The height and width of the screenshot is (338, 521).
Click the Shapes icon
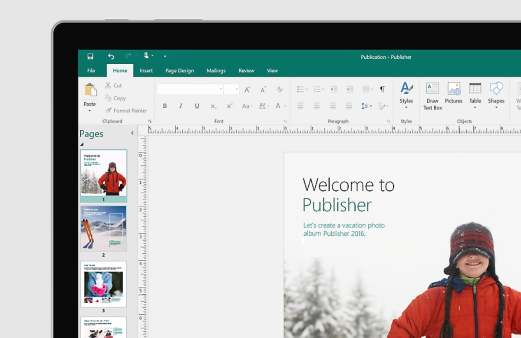[496, 88]
